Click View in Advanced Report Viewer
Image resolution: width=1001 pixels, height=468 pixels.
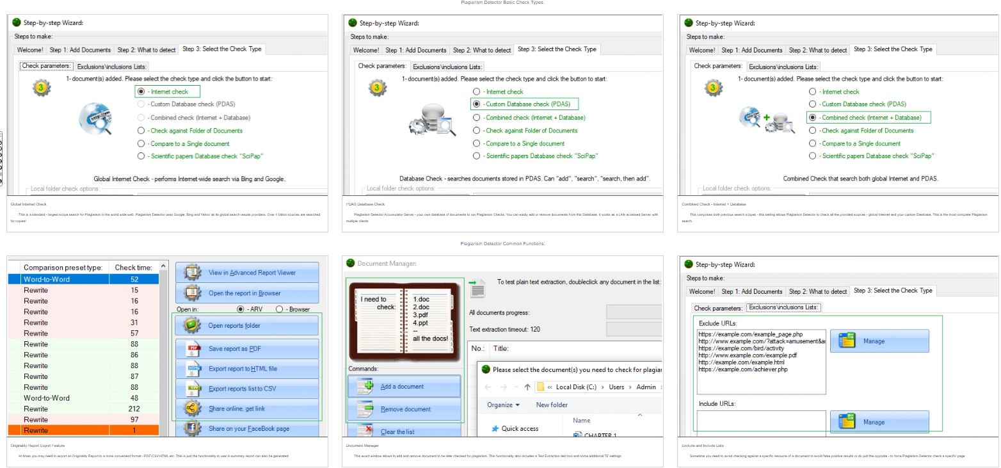pos(247,273)
